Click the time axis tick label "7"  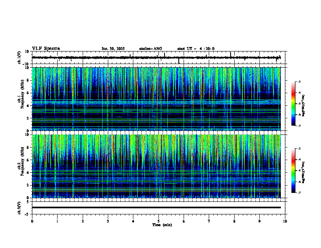[209, 221]
